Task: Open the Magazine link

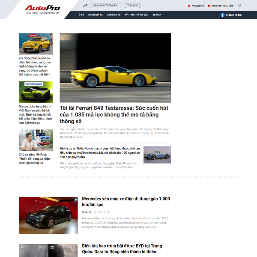Action: (197, 6)
